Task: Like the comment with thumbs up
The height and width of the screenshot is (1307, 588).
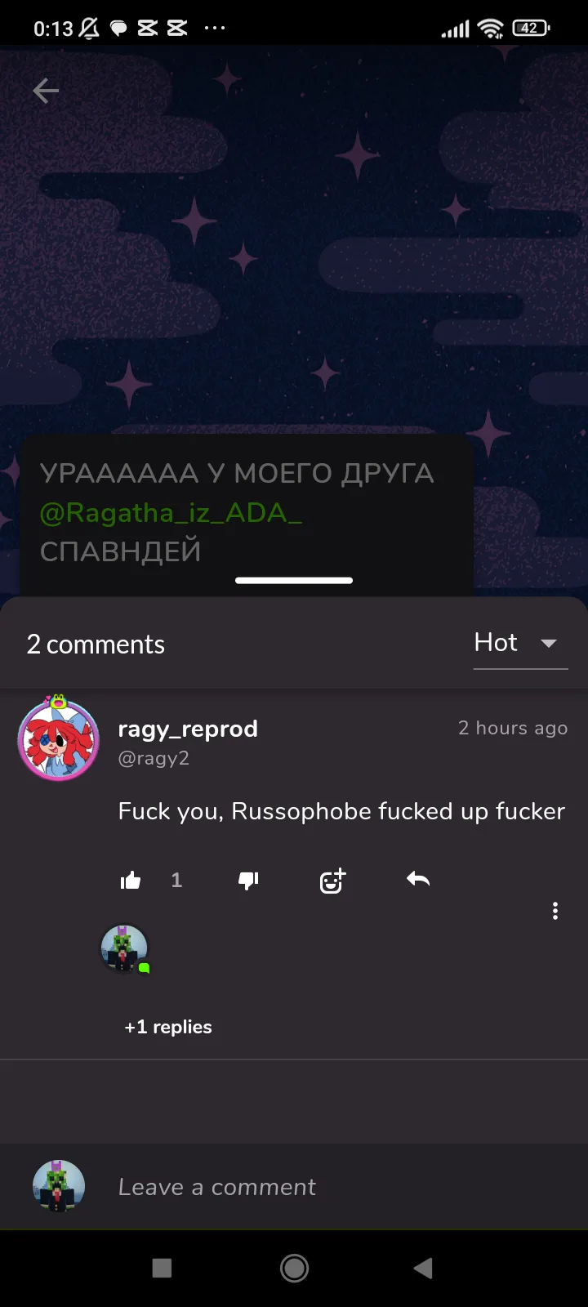Action: tap(131, 881)
